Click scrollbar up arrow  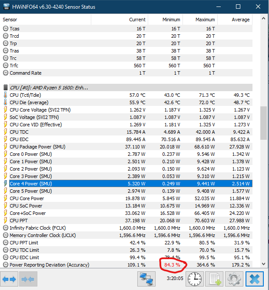coord(263,19)
